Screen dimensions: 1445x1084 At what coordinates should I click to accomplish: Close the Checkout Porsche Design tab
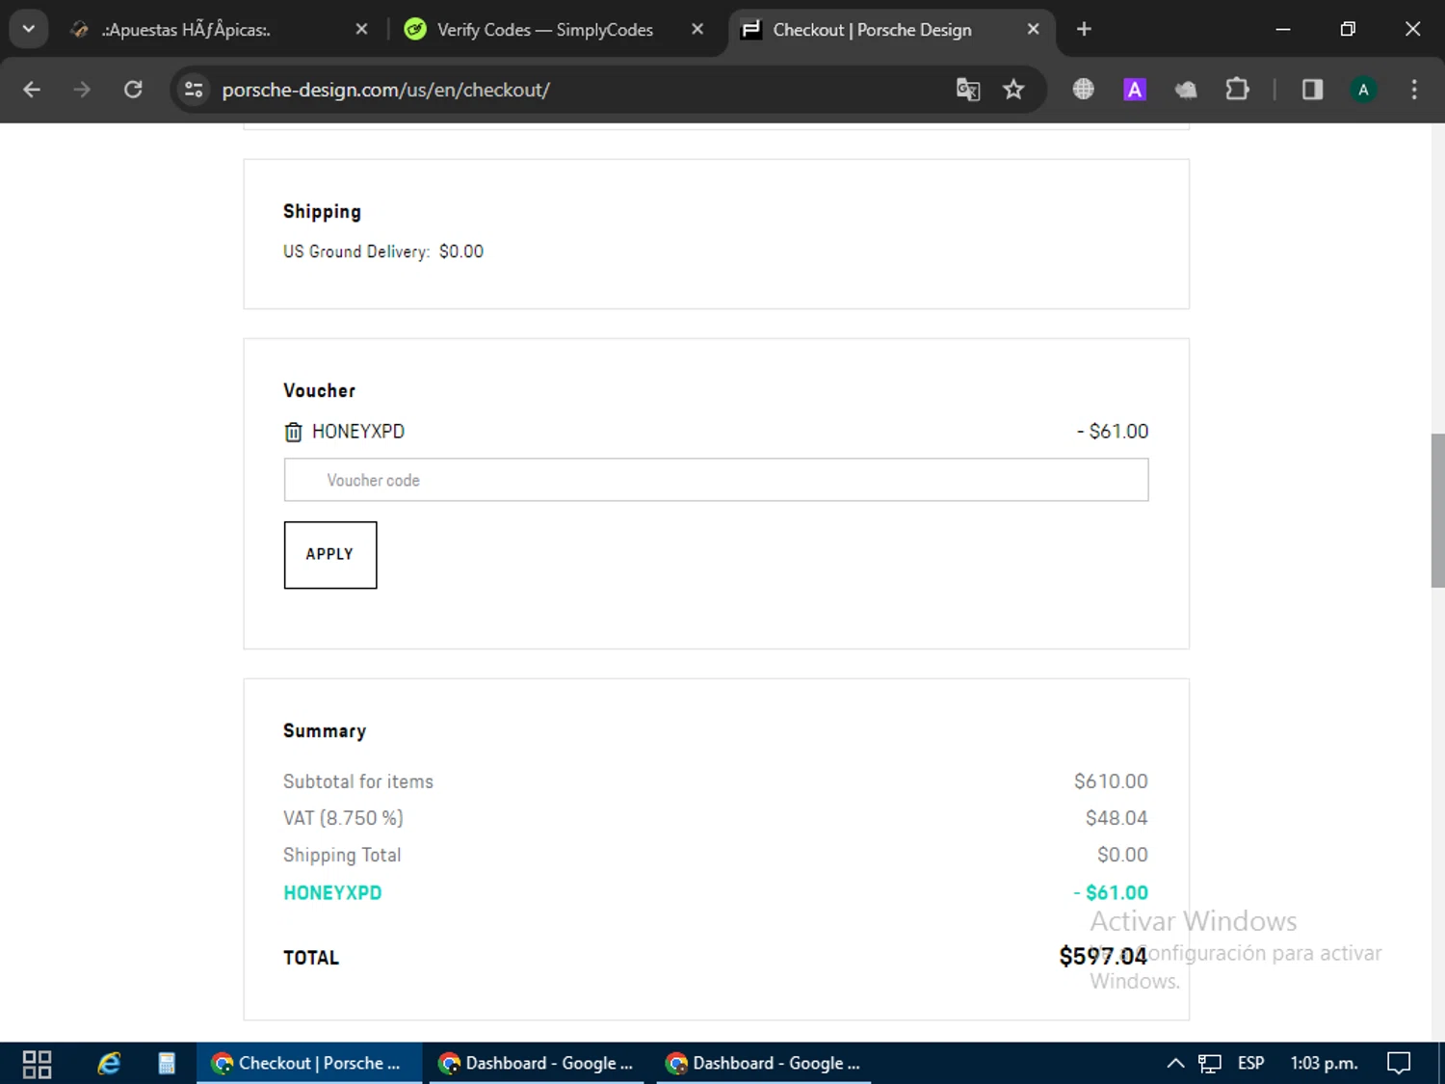(x=1033, y=30)
